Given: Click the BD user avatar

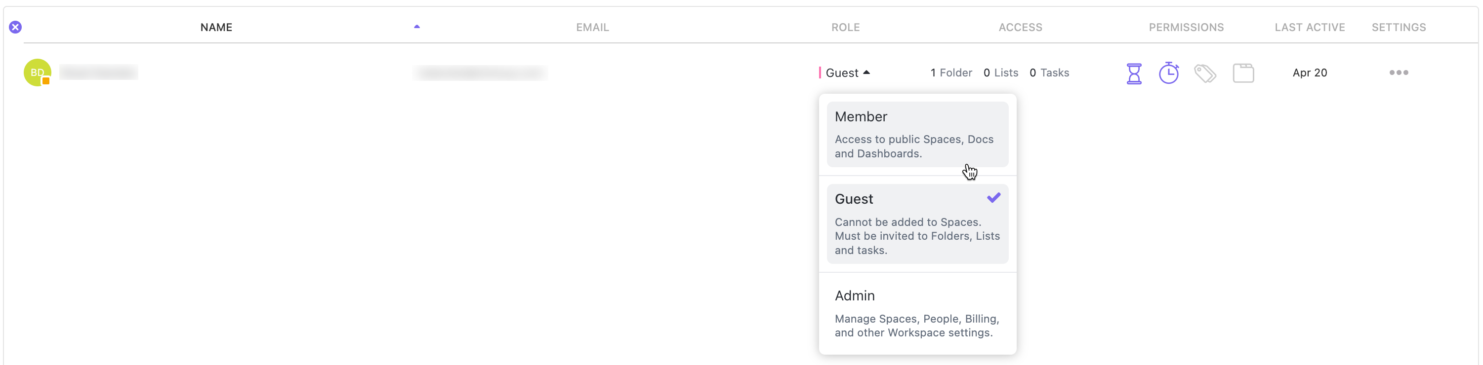Looking at the screenshot, I should [38, 73].
